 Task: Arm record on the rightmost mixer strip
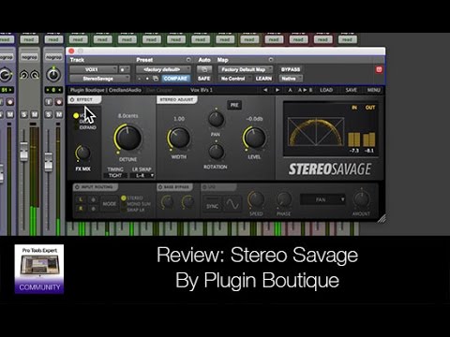pos(59,102)
